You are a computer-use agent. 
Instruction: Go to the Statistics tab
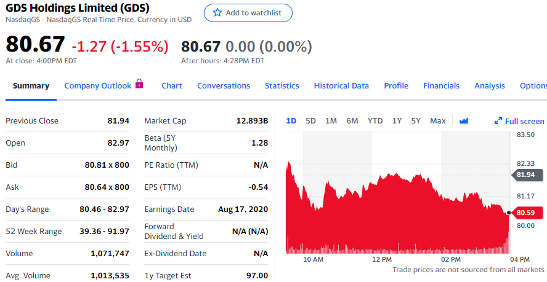tap(282, 86)
